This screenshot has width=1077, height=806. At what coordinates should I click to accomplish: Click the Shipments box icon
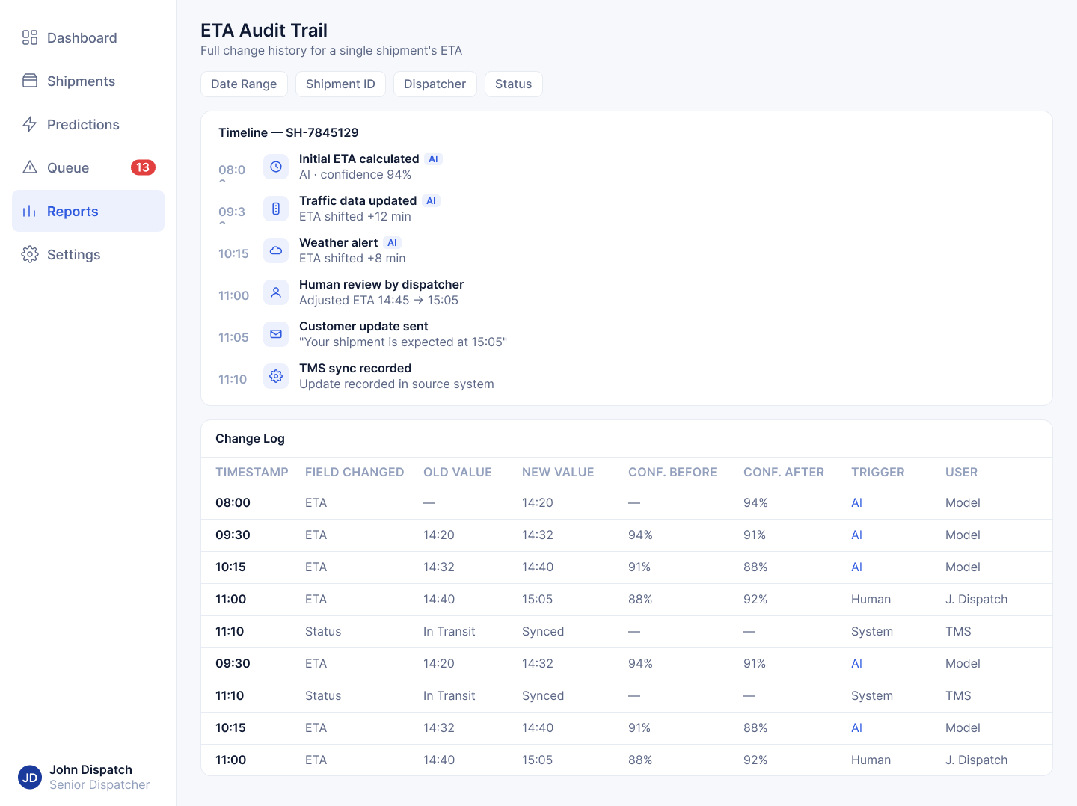click(x=30, y=81)
